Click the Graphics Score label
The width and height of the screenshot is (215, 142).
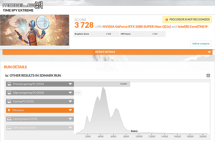coord(82,34)
